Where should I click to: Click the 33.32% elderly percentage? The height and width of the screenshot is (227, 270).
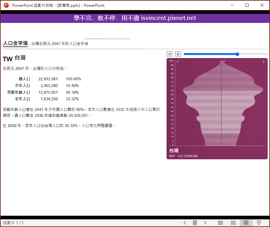point(72,99)
